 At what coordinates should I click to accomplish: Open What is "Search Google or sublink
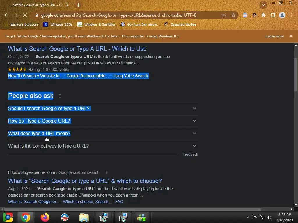coord(34,202)
